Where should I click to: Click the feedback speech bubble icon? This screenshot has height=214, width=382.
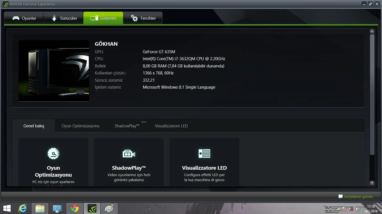coord(340,196)
